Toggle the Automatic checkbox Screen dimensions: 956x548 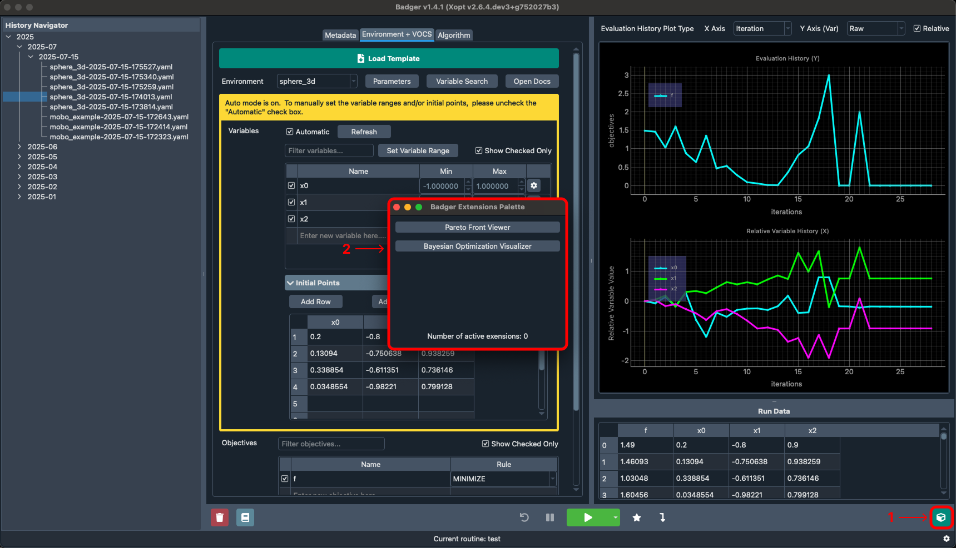[290, 132]
